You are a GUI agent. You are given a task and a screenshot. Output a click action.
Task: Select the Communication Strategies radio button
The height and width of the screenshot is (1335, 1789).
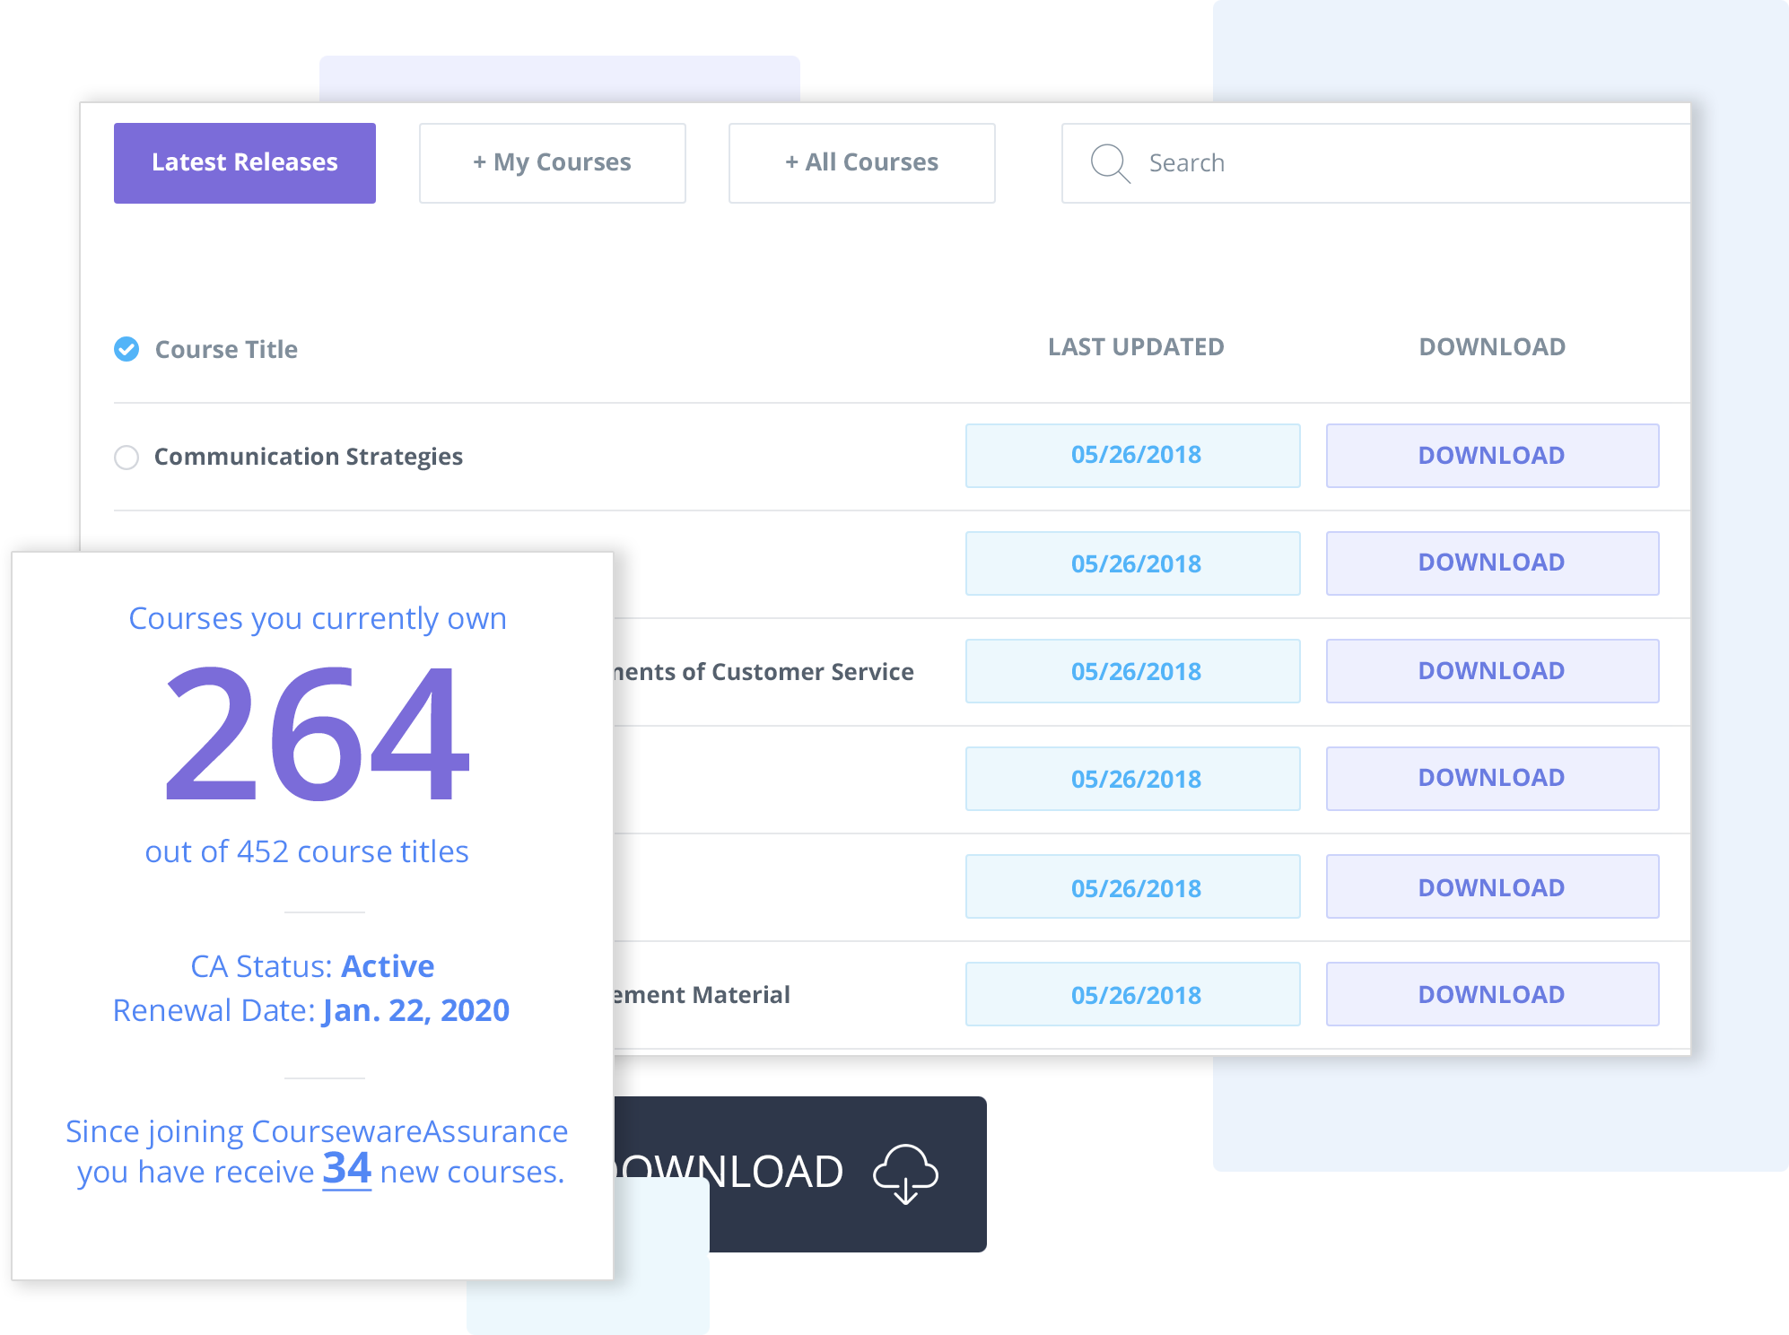point(127,458)
